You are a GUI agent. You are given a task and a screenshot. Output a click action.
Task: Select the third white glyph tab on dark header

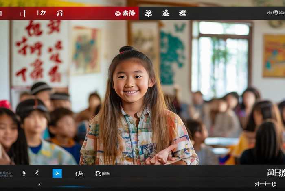click(x=183, y=13)
